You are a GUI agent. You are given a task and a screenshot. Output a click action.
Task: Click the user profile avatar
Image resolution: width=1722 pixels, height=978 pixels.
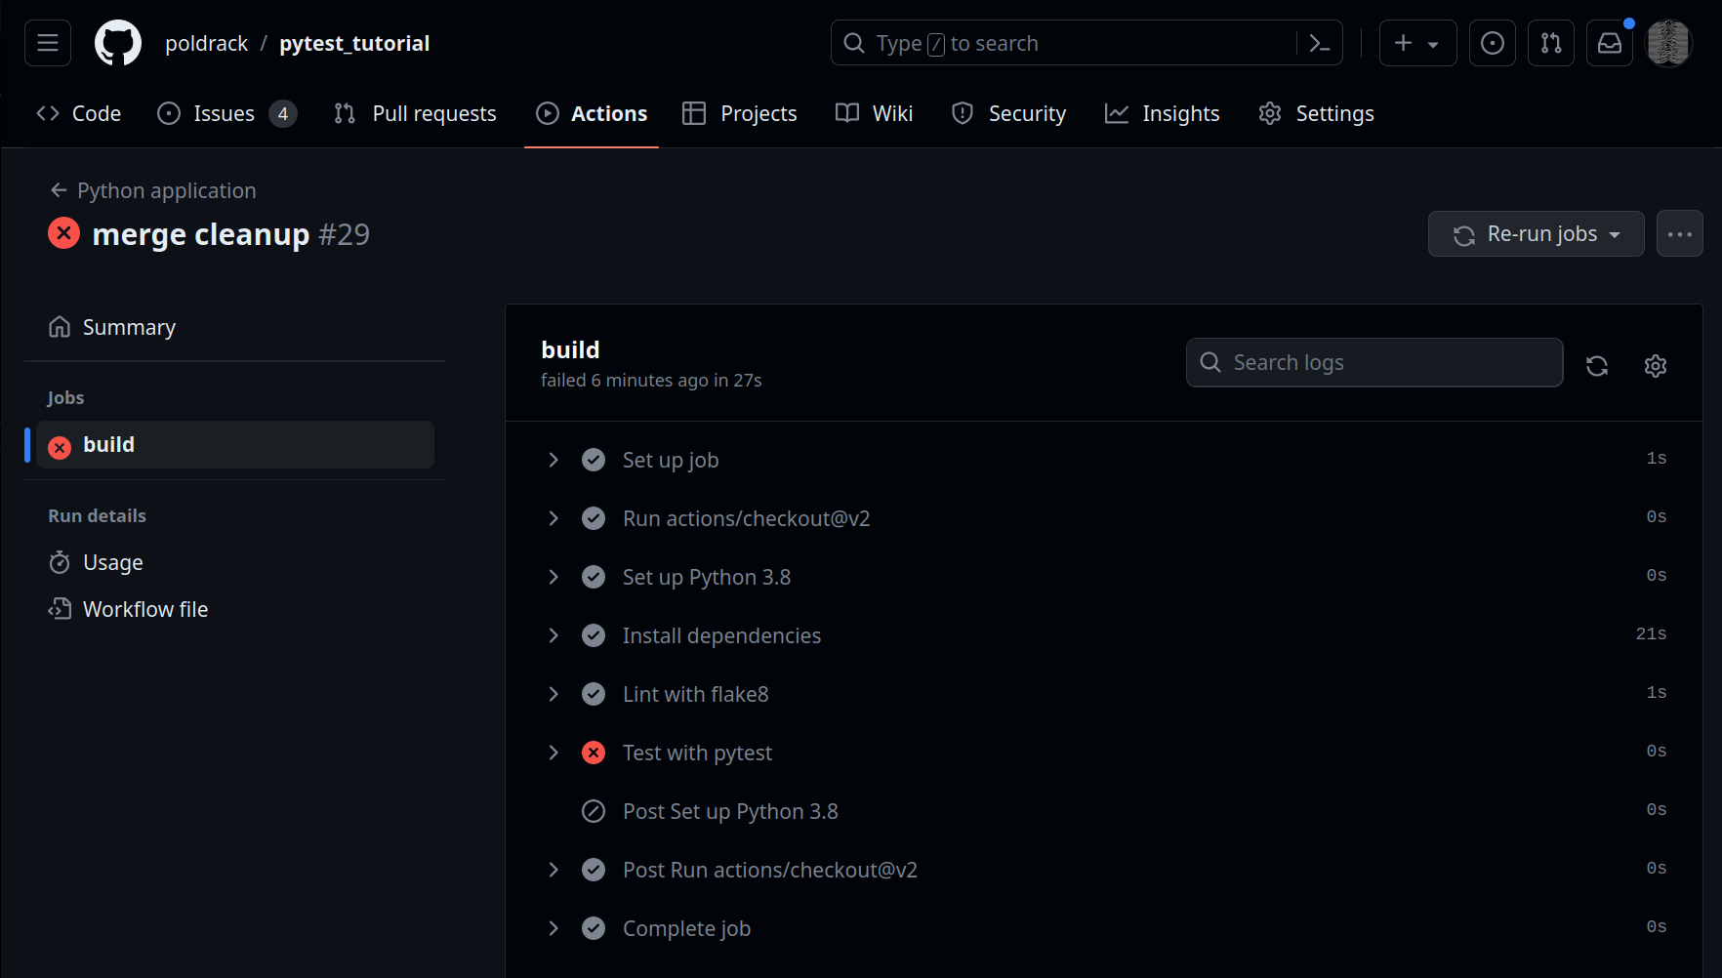[1668, 43]
